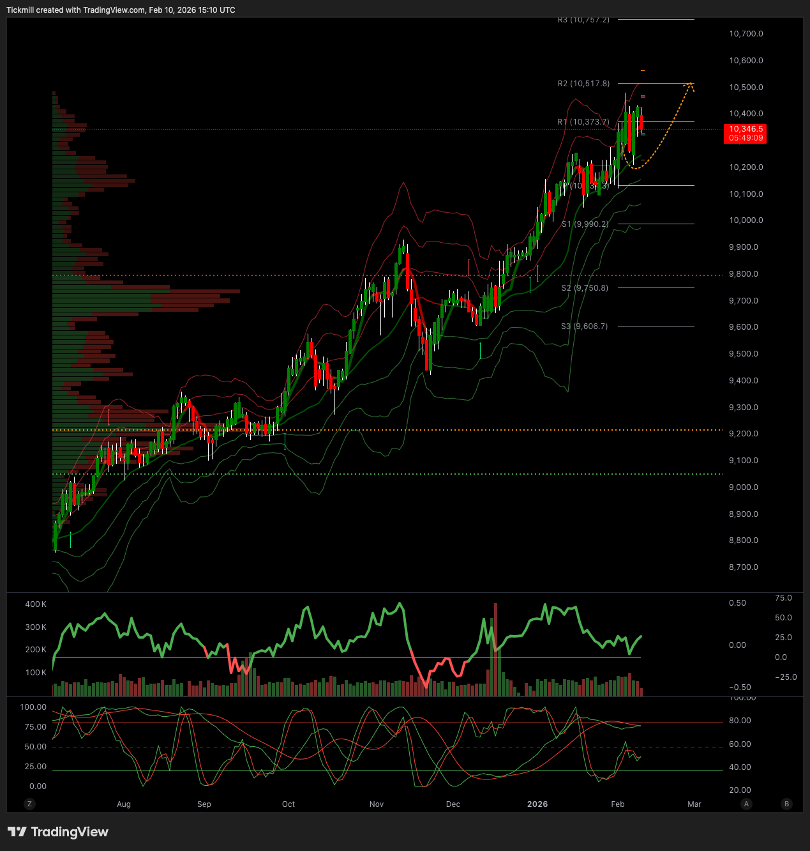Image resolution: width=810 pixels, height=851 pixels.
Task: Click the circular Z pane icon
Action: point(29,804)
